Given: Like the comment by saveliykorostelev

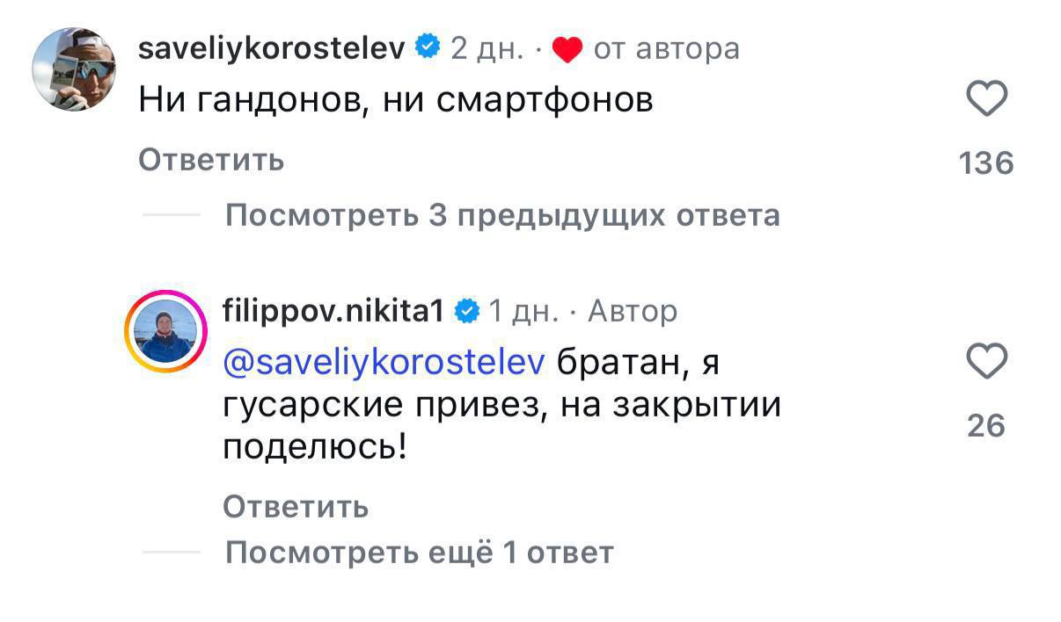Looking at the screenshot, I should tap(987, 100).
